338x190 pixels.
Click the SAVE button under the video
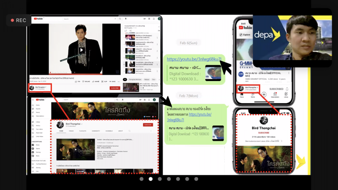click(x=112, y=81)
